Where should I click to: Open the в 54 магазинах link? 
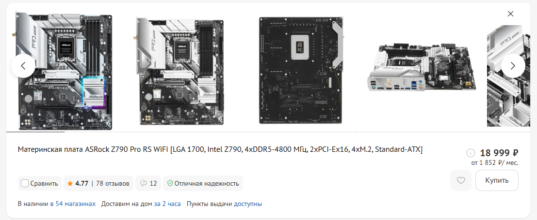tap(73, 204)
